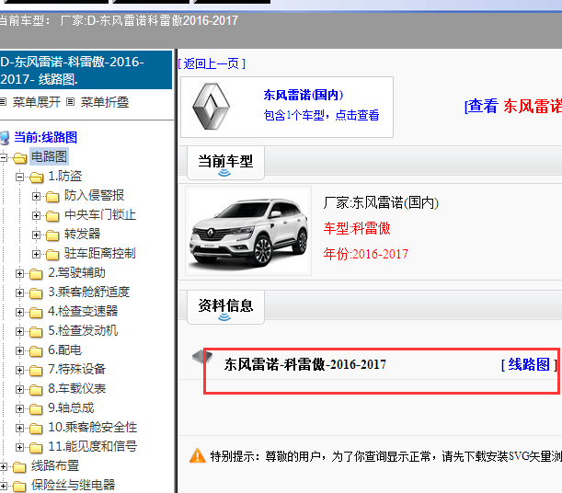Click the 6.配电 folder icon

(x=36, y=351)
